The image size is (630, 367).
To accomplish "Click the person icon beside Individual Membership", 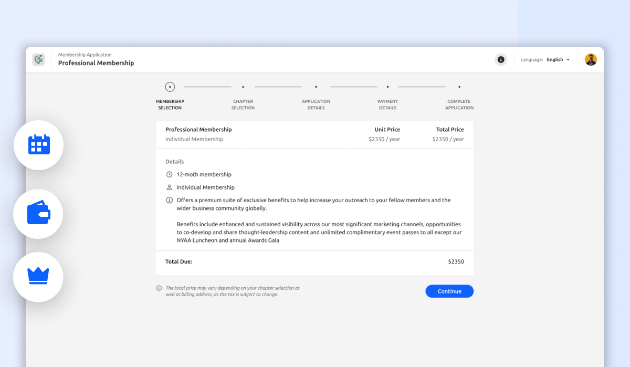I will 169,187.
